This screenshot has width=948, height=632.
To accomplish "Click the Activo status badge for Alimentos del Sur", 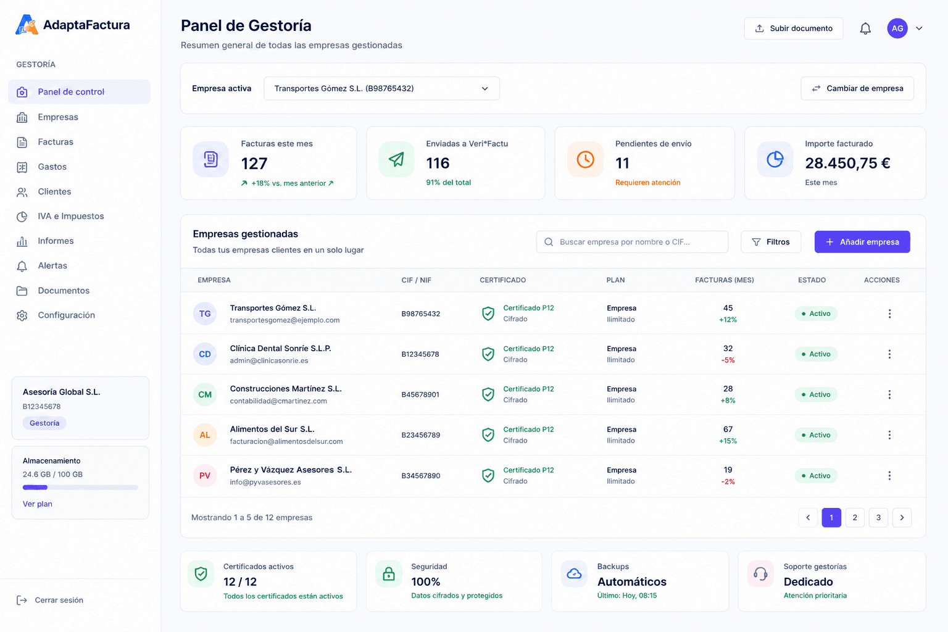I will (x=816, y=435).
